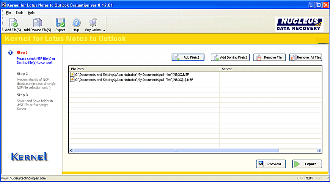Close the Kernel for Lotus Notes window

[325, 5]
